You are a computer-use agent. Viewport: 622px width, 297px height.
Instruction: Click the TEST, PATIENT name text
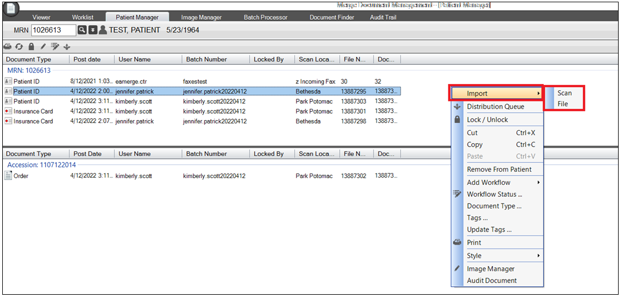[135, 30]
